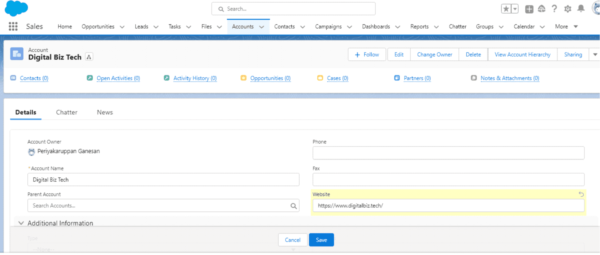Viewport: 600px width, 255px height.
Task: Click the Salesforce cloud logo
Action: [16, 8]
